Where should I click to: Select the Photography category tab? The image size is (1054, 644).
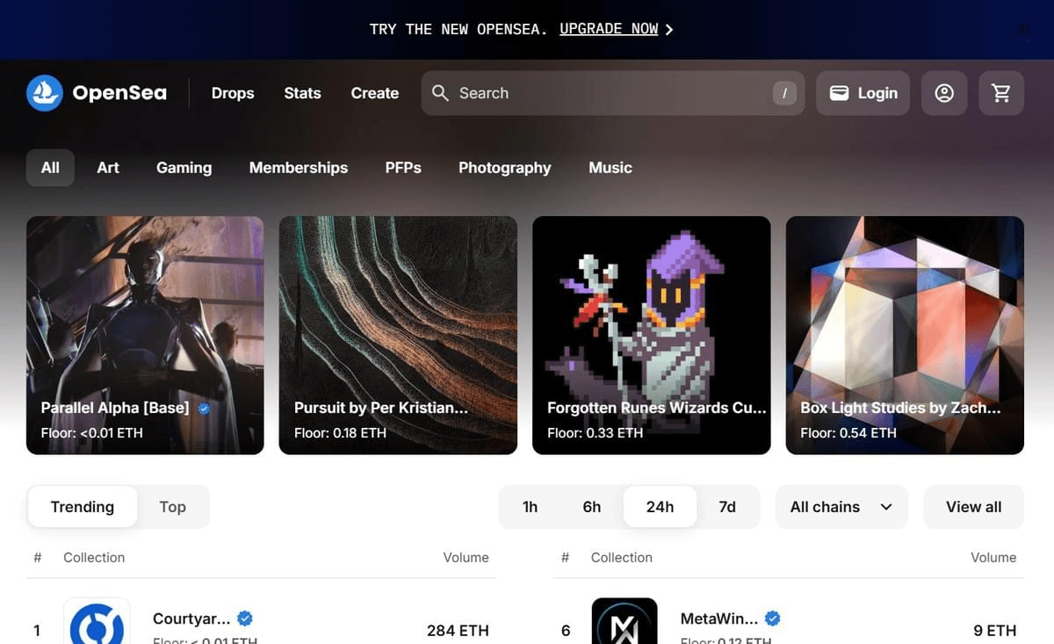coord(505,168)
